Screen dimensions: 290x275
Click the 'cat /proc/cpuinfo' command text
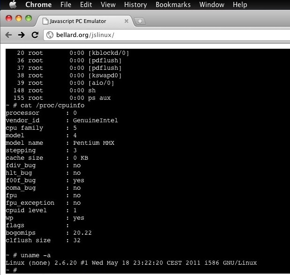point(52,105)
